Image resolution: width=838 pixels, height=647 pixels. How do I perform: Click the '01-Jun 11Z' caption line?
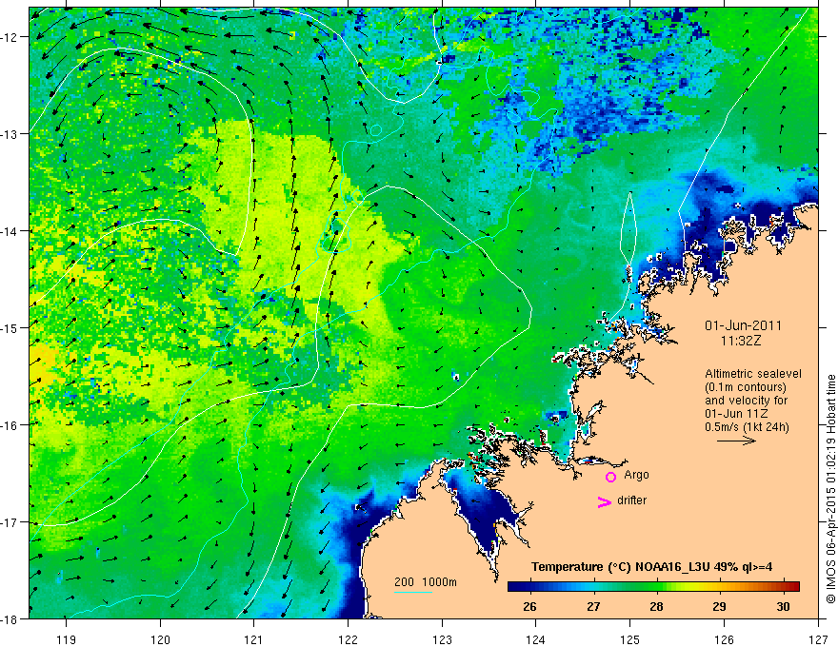(x=736, y=414)
